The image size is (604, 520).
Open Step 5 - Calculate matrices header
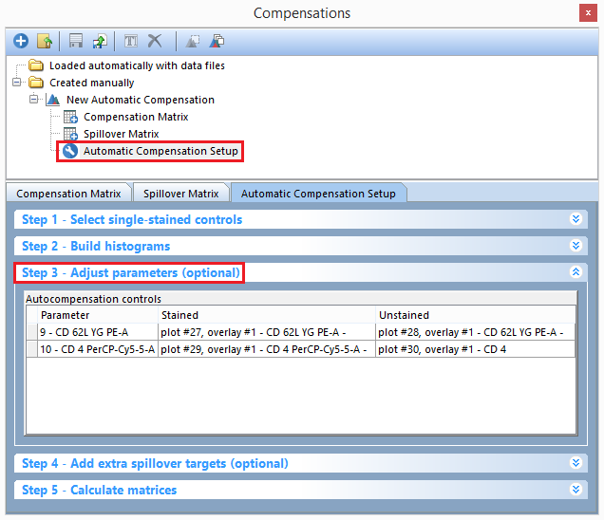tap(99, 490)
